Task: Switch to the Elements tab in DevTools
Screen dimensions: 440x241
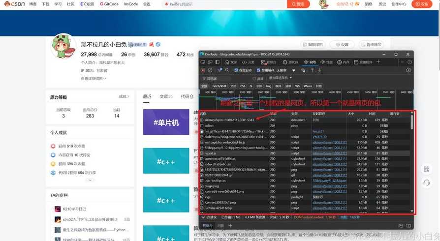Action: (x=248, y=62)
